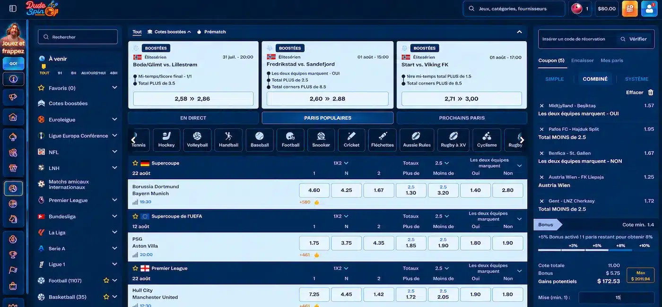Open the shopping bag shop icon
Viewport: 662px width, 307px height.
click(13, 286)
